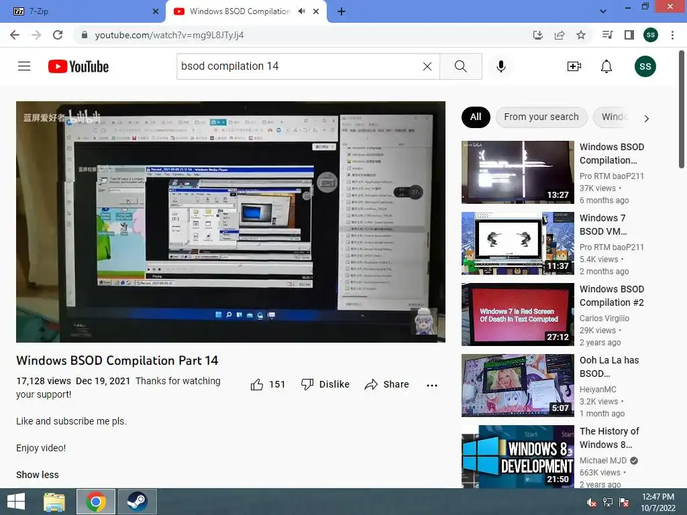Image resolution: width=687 pixels, height=515 pixels.
Task: Open Steam from taskbar
Action: pos(137,502)
